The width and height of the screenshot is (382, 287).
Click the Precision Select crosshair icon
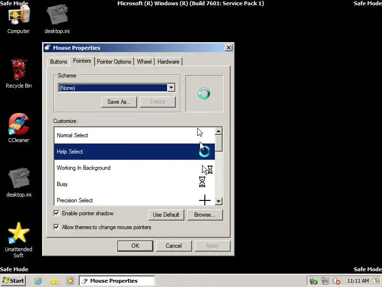[205, 200]
